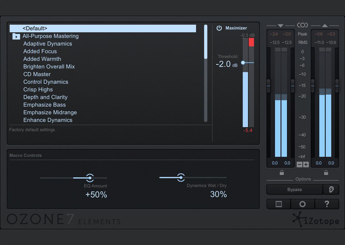Select the <Default> preset
The height and width of the screenshot is (245, 345).
103,28
